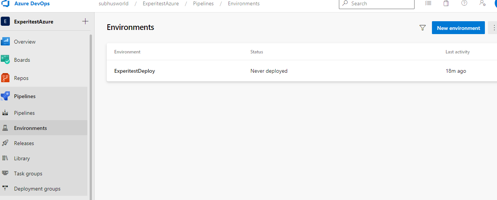Open the ExperitestDeploy environment row
The width and height of the screenshot is (497, 200).
pyautogui.click(x=302, y=71)
